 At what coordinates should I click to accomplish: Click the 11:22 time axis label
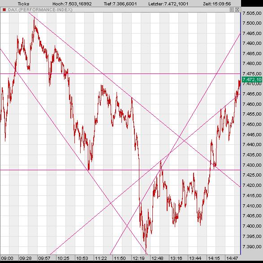coord(101,259)
